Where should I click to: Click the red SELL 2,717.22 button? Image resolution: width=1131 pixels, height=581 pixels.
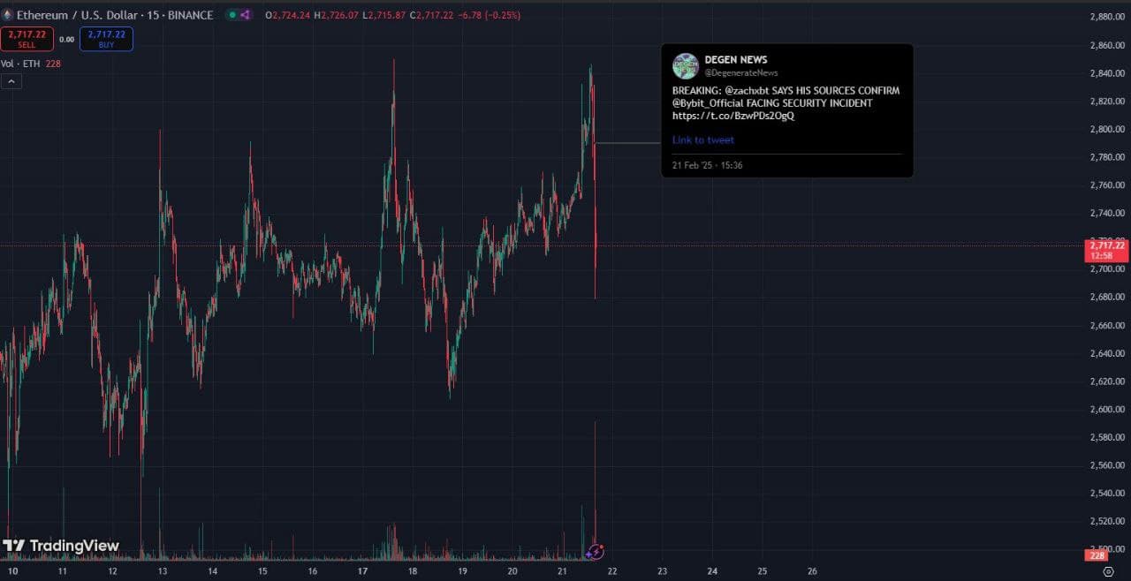(x=27, y=39)
